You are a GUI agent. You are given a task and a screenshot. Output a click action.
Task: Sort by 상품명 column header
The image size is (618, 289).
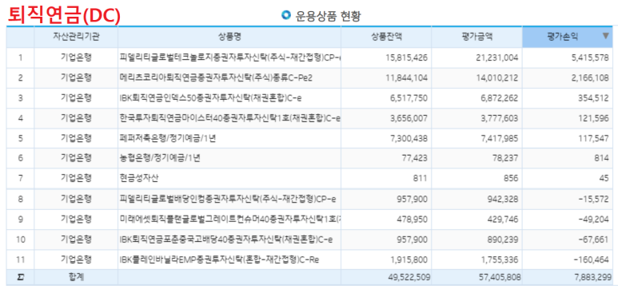[x=229, y=37]
